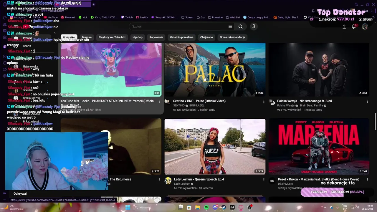Select the Playlisty YouTube Mix chip
This screenshot has height=212, width=377.
[112, 37]
